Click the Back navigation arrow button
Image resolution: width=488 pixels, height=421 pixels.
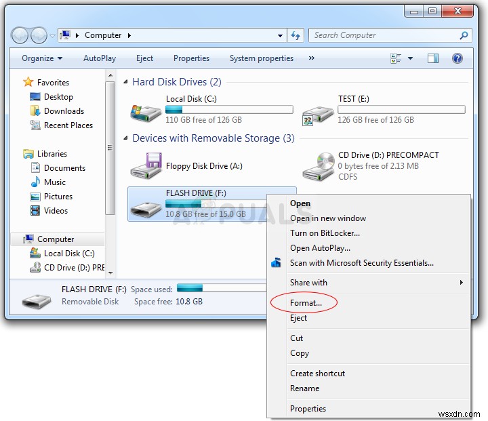[x=20, y=35]
